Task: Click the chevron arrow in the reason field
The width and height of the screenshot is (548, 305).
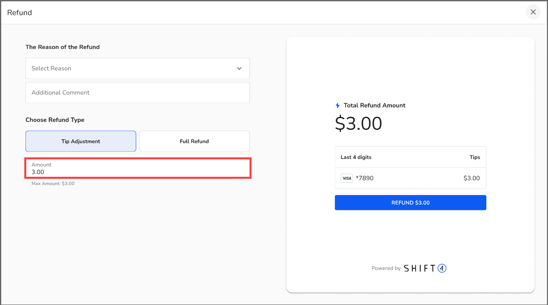Action: click(x=239, y=69)
